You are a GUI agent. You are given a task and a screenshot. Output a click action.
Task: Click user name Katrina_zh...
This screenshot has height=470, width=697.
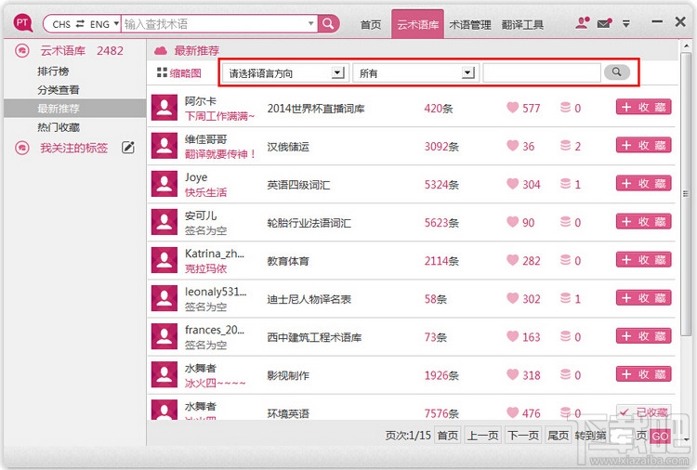215,254
